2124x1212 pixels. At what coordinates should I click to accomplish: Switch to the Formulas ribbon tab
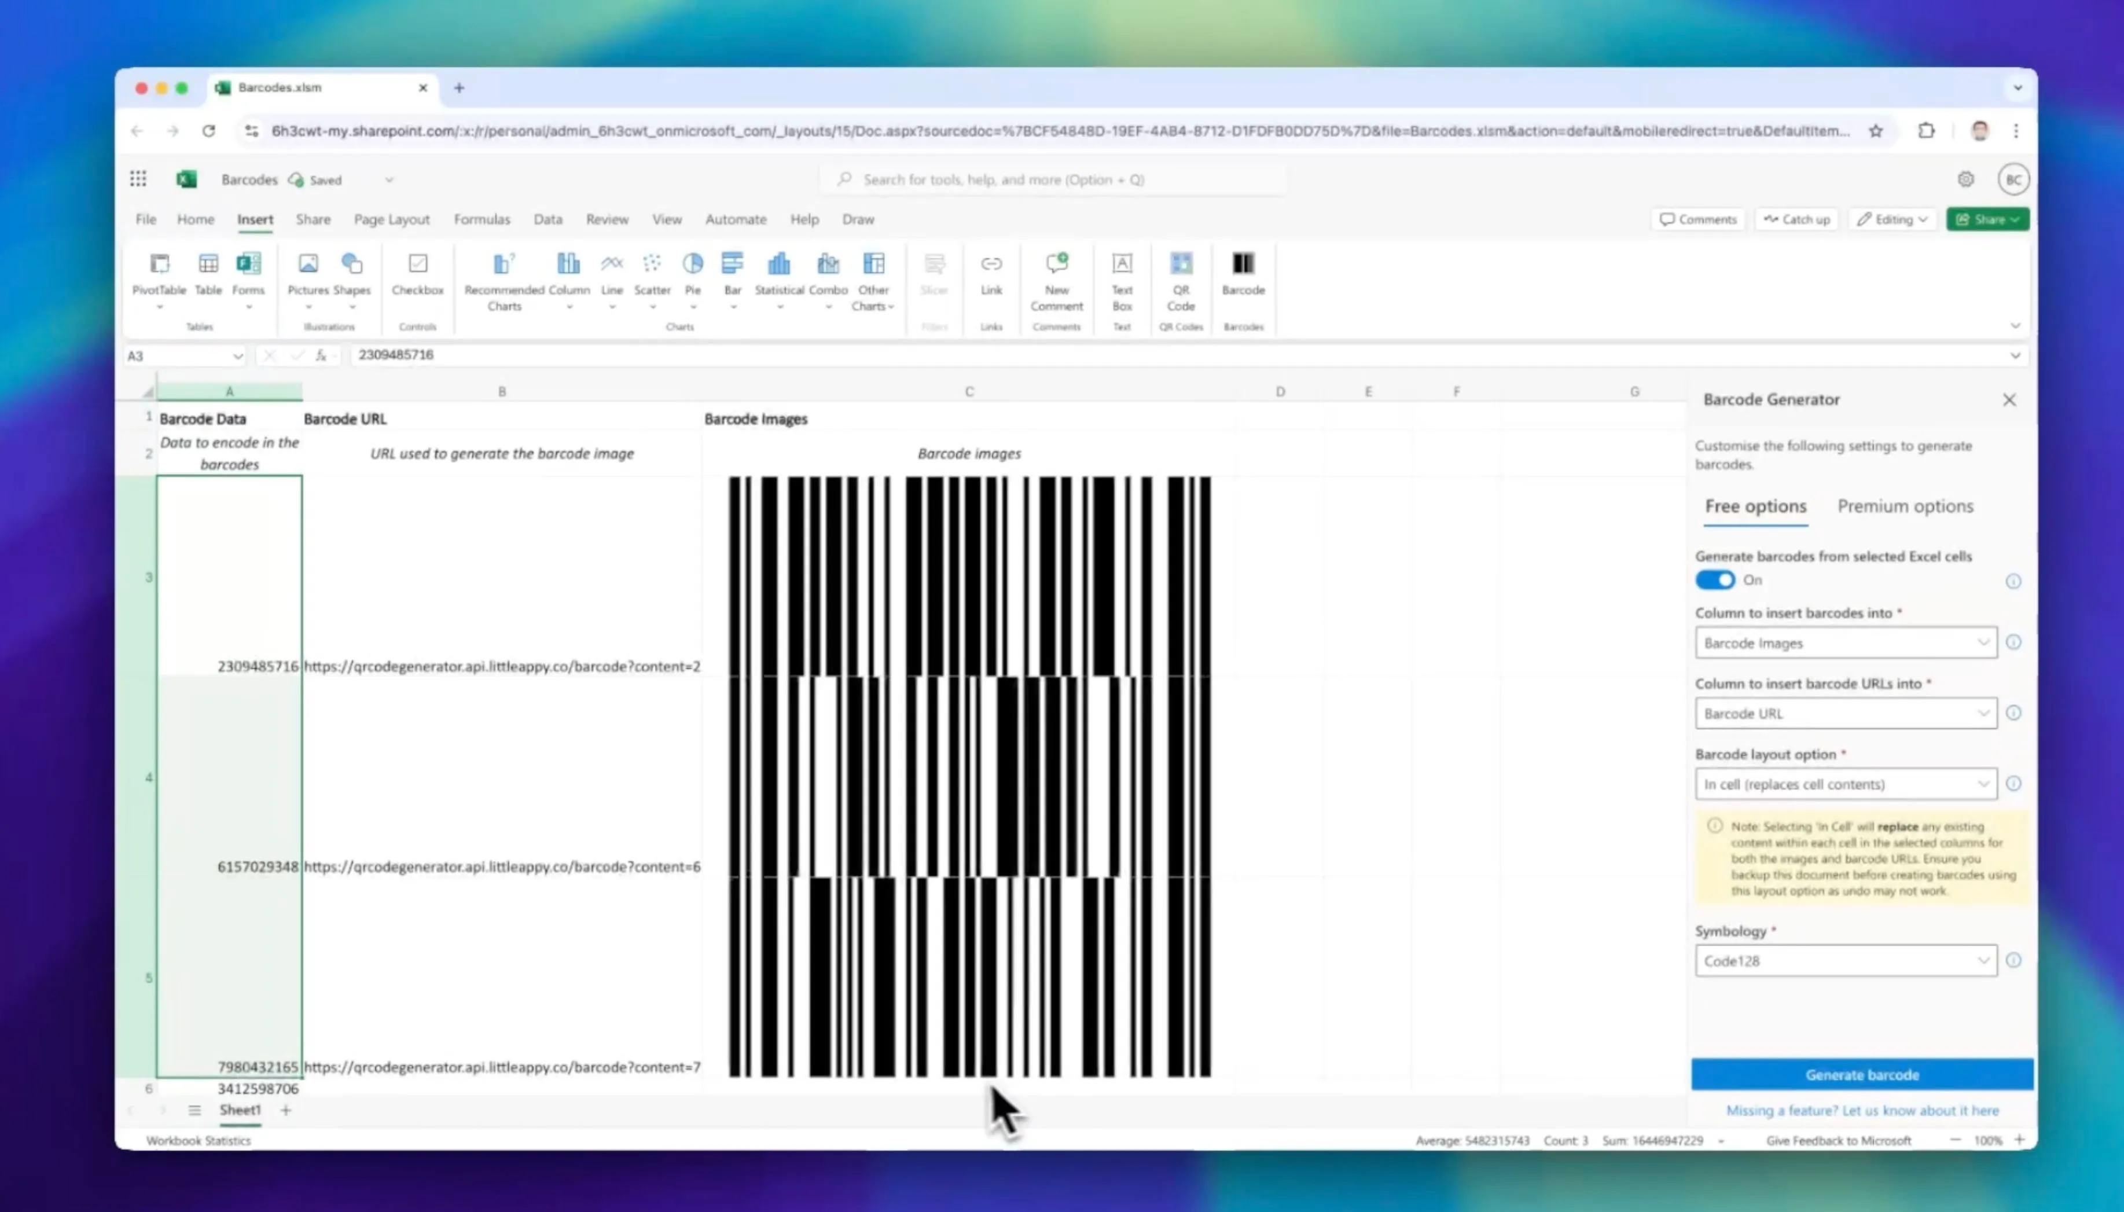(x=482, y=219)
